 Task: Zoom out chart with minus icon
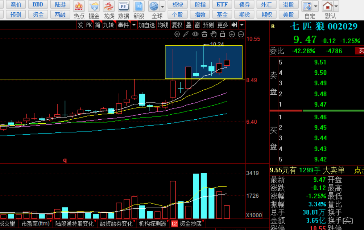(241, 34)
